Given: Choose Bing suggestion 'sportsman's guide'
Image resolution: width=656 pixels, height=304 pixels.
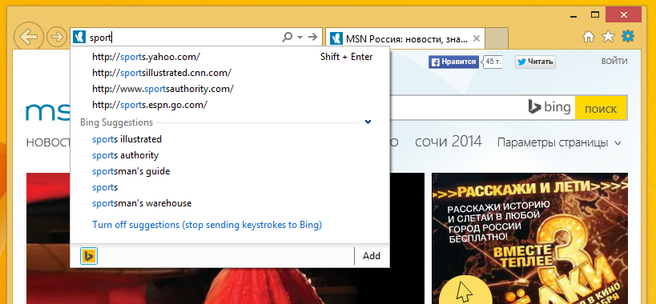Looking at the screenshot, I should 230,171.
